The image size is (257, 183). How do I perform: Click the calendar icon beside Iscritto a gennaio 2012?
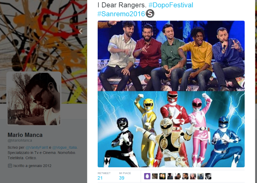[10, 165]
